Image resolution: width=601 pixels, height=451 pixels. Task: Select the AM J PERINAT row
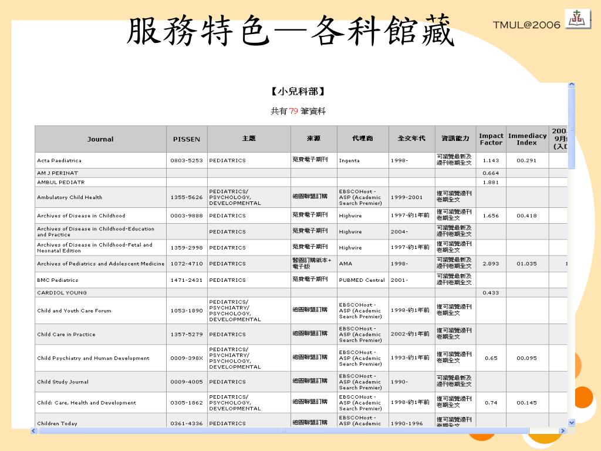click(x=301, y=173)
